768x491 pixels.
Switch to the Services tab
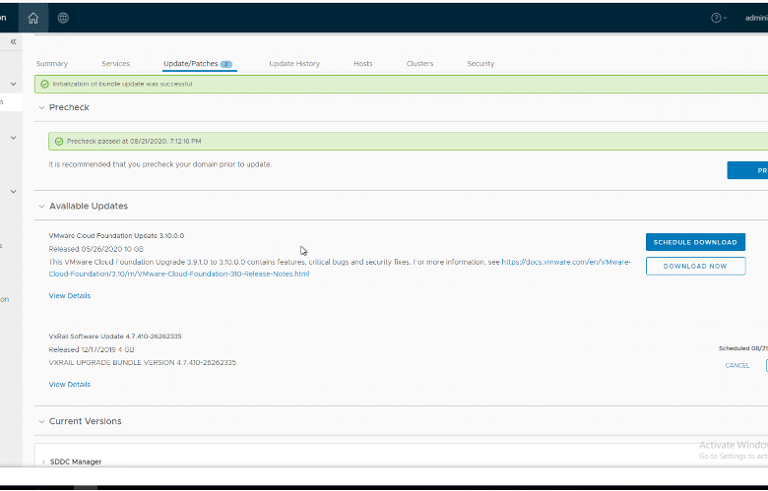point(115,64)
